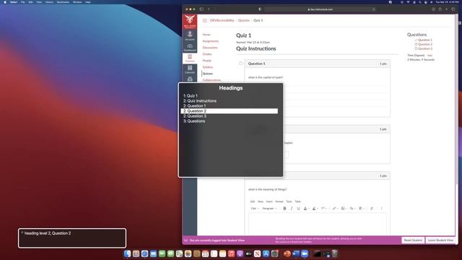The image size is (462, 260).
Task: Select '2: Question 2' in Headings rotor
Action: pyautogui.click(x=230, y=110)
